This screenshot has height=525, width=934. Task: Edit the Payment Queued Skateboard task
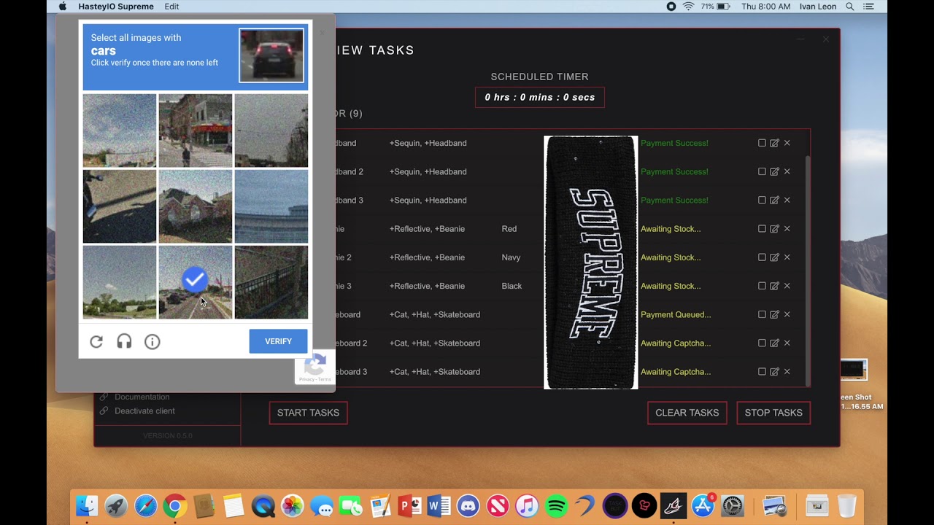click(774, 314)
